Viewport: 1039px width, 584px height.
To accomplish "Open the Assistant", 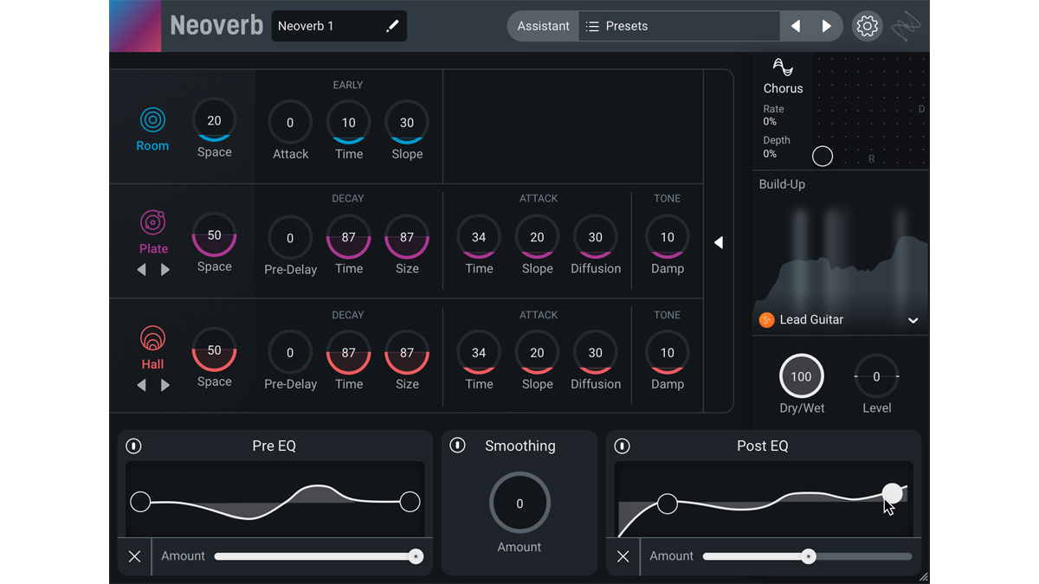I will click(x=543, y=26).
